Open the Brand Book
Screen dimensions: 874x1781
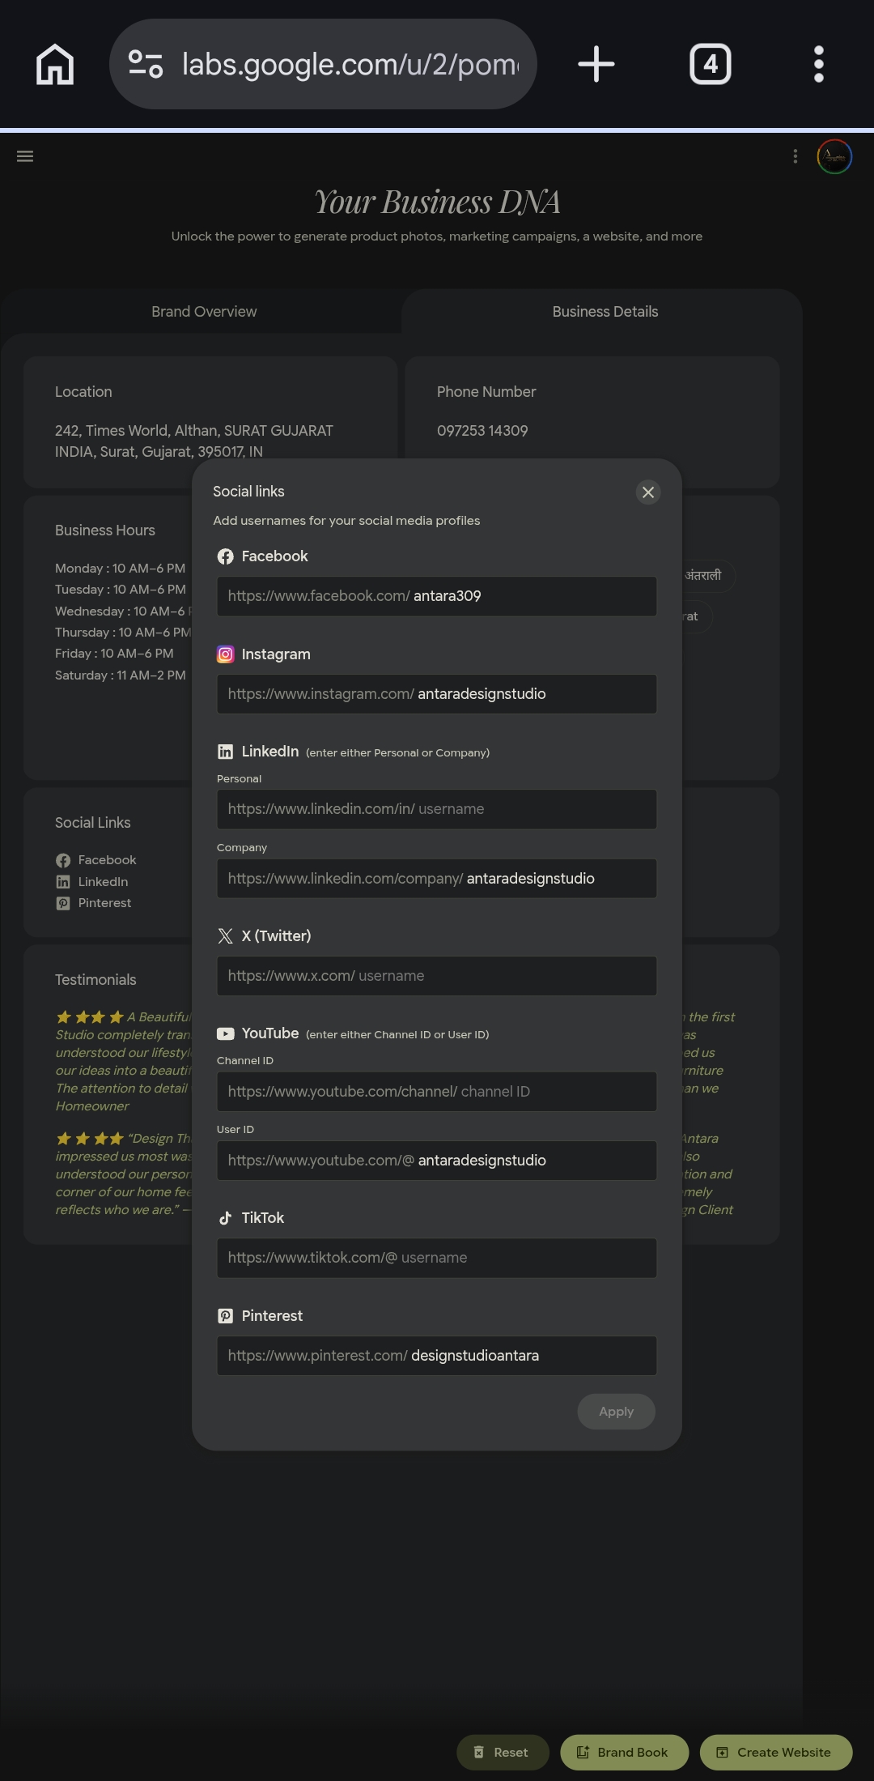(x=625, y=1753)
